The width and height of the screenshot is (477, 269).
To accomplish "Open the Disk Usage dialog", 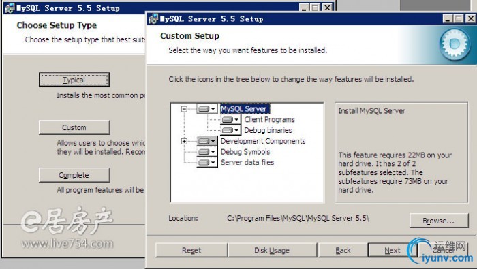I will [272, 250].
